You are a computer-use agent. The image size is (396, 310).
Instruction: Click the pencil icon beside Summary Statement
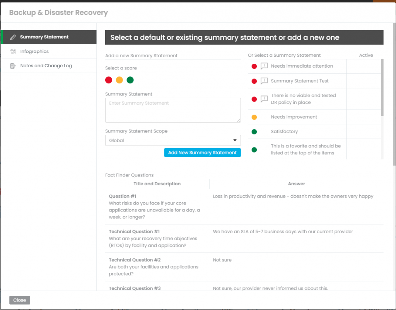(13, 37)
